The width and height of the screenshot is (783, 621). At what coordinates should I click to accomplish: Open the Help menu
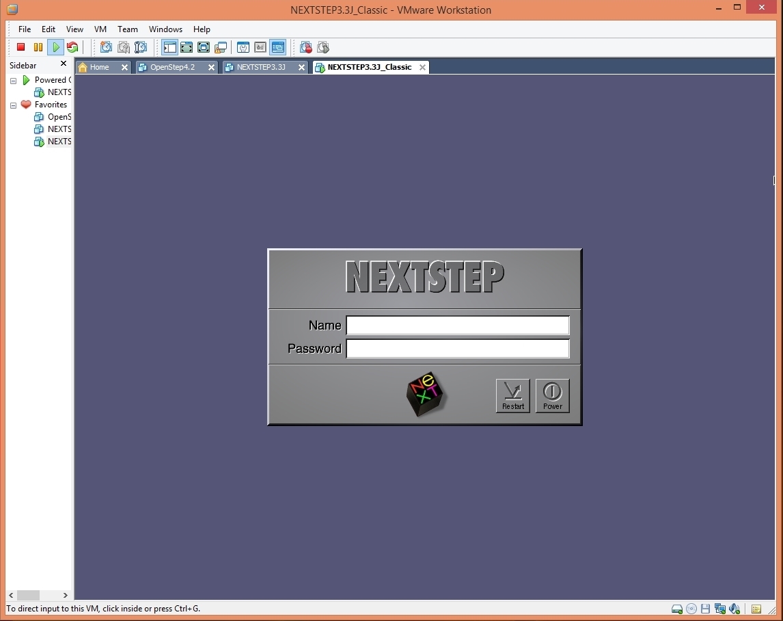(x=202, y=29)
